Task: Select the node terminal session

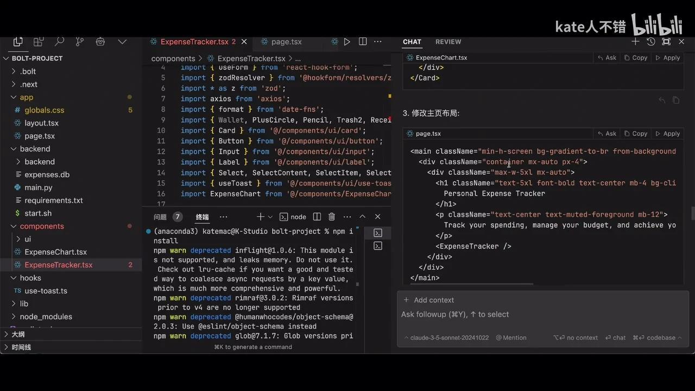Action: (x=293, y=217)
